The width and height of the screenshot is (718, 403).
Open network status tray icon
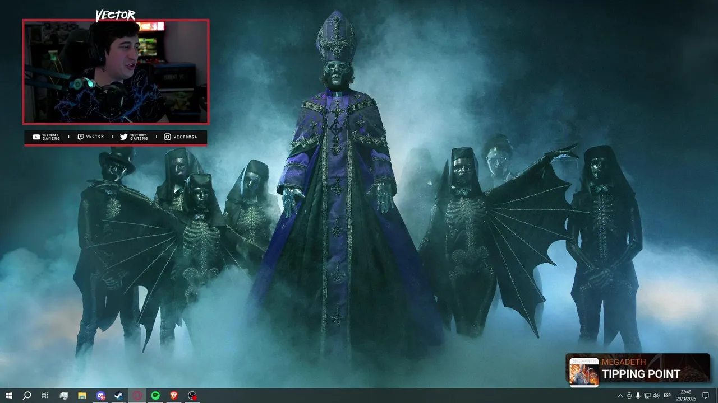[647, 396]
